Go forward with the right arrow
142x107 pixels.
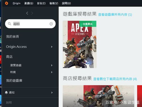[x=32, y=13]
